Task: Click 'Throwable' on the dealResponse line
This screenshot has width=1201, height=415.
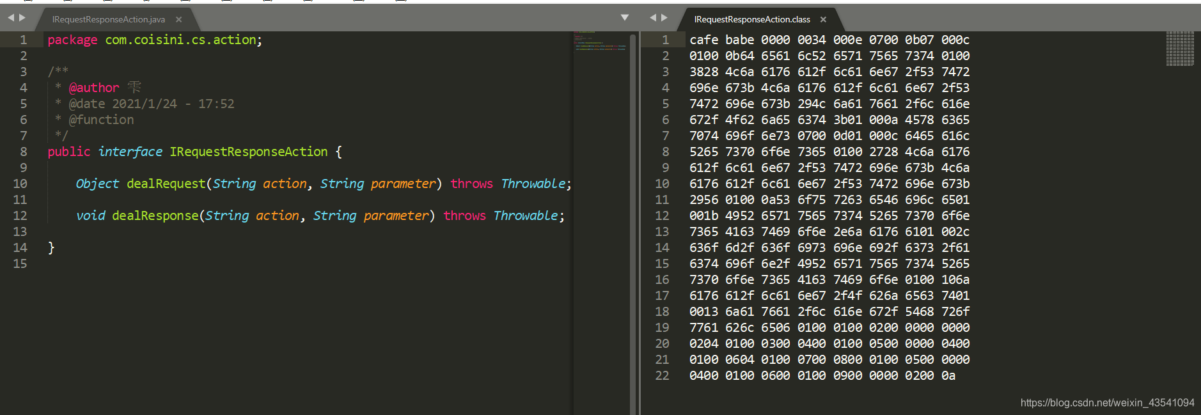Action: 526,215
